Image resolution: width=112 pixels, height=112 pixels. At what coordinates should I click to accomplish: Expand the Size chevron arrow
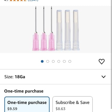(103, 77)
